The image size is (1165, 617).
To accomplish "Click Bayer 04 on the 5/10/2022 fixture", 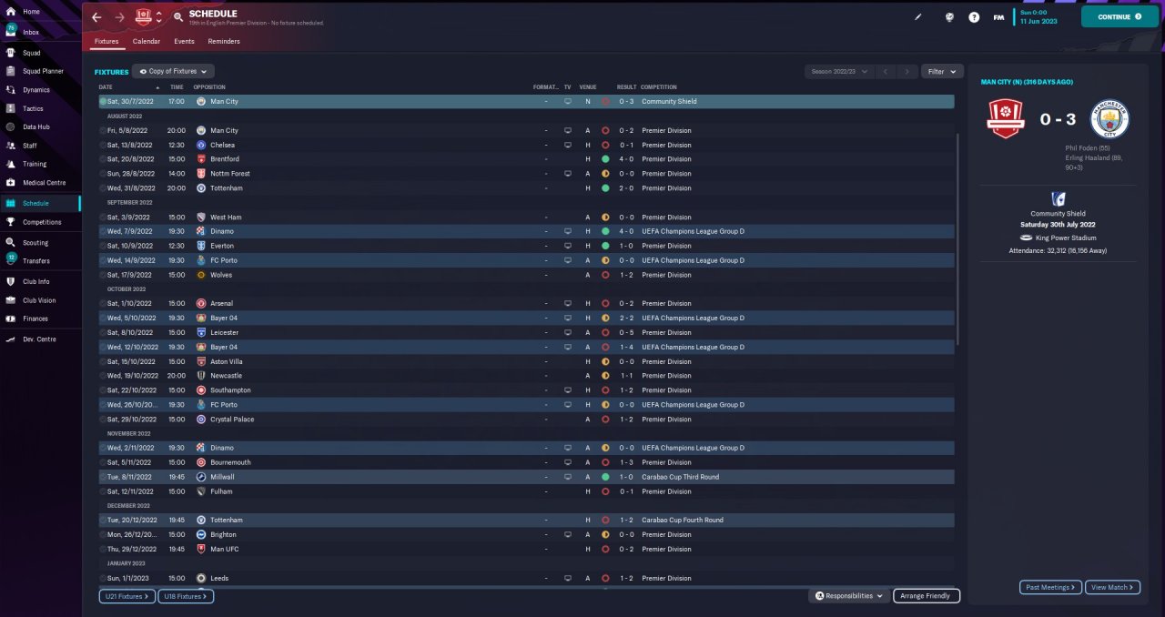I will click(x=224, y=319).
